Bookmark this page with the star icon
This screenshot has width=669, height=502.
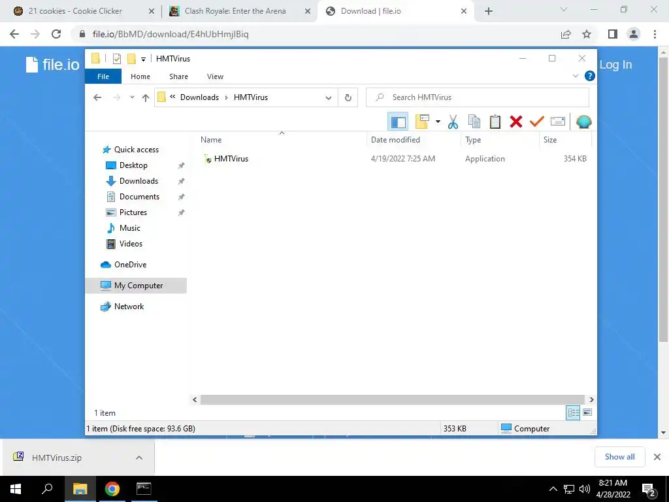[x=587, y=34]
